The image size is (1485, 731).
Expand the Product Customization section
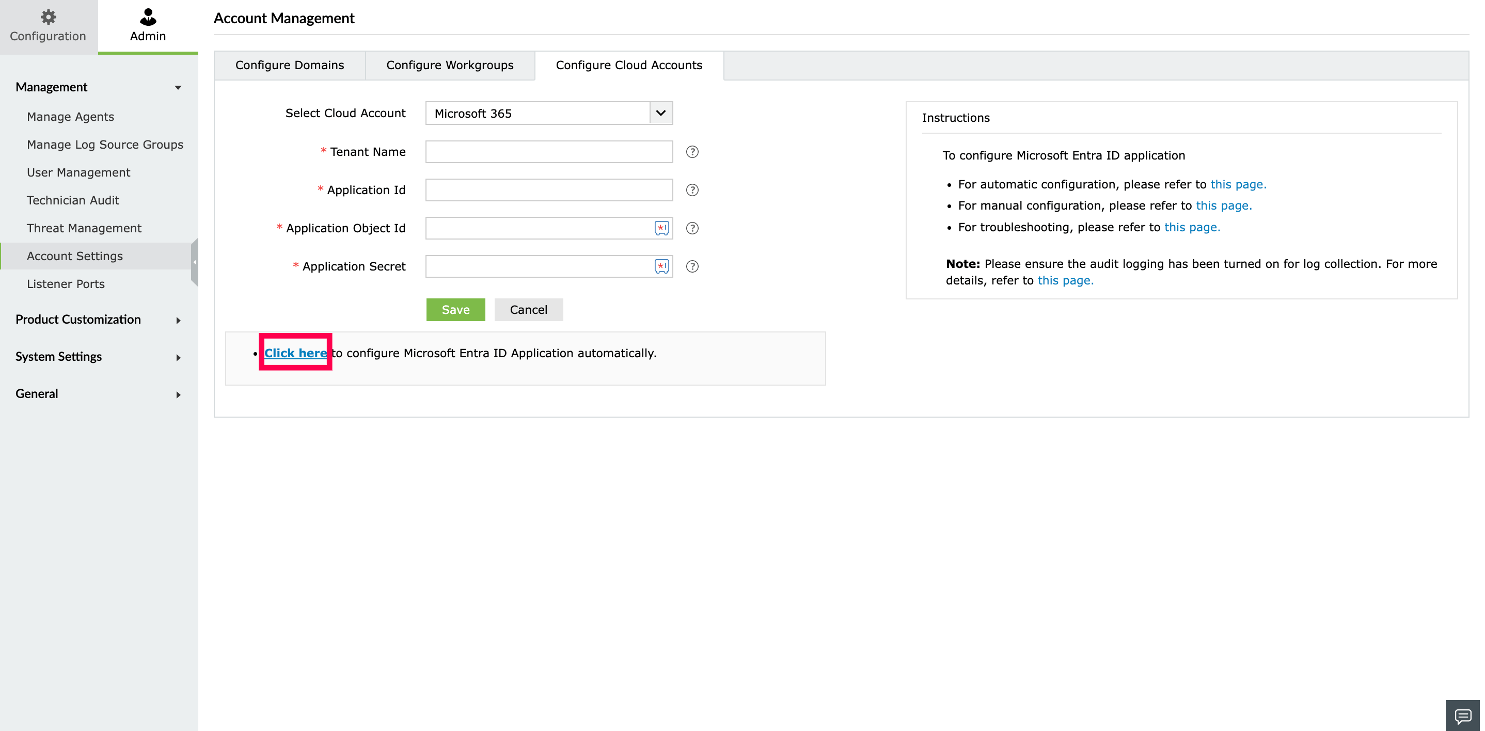(x=178, y=321)
